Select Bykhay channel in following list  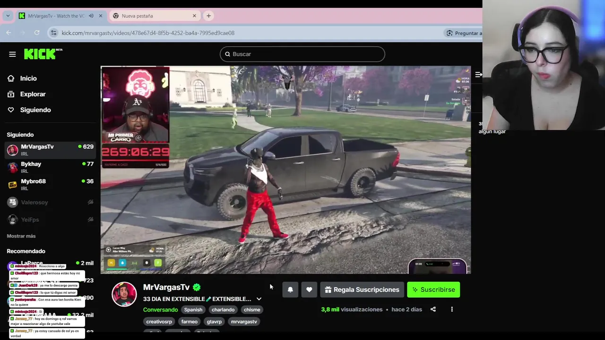(x=50, y=167)
